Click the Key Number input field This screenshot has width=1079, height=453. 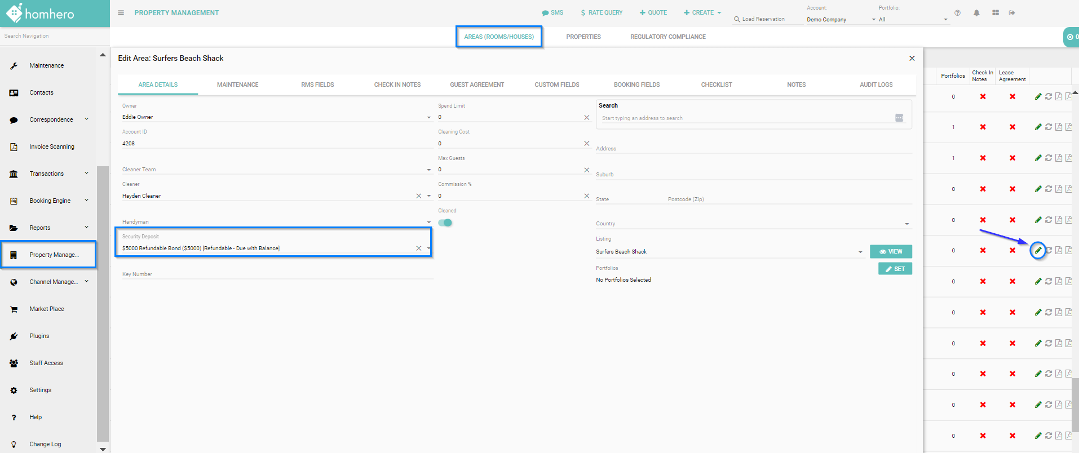coord(276,274)
